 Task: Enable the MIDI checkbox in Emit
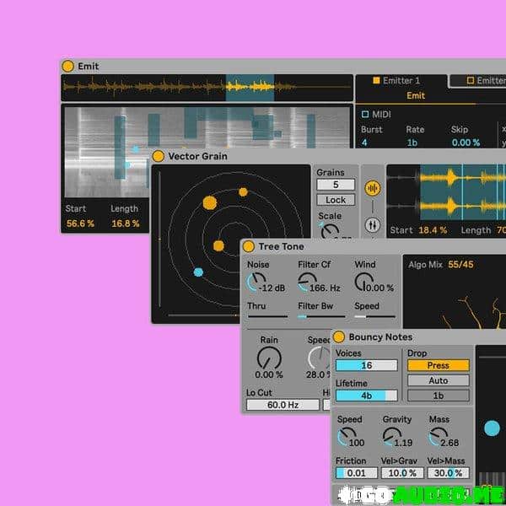tap(365, 114)
